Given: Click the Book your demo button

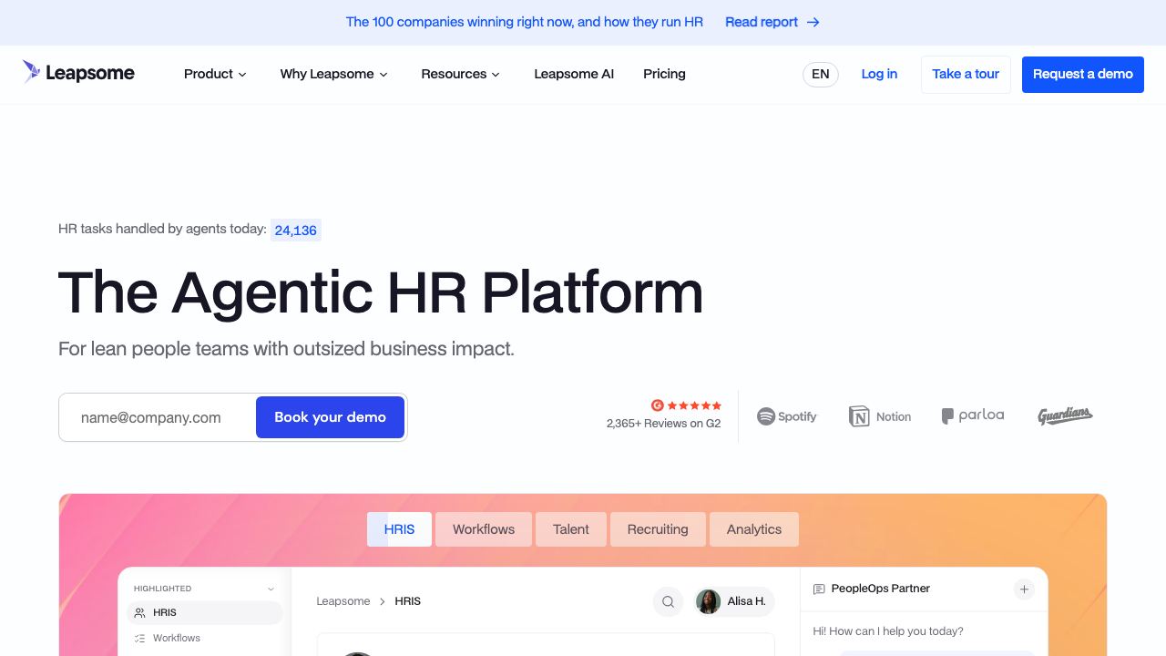Looking at the screenshot, I should click(x=330, y=417).
